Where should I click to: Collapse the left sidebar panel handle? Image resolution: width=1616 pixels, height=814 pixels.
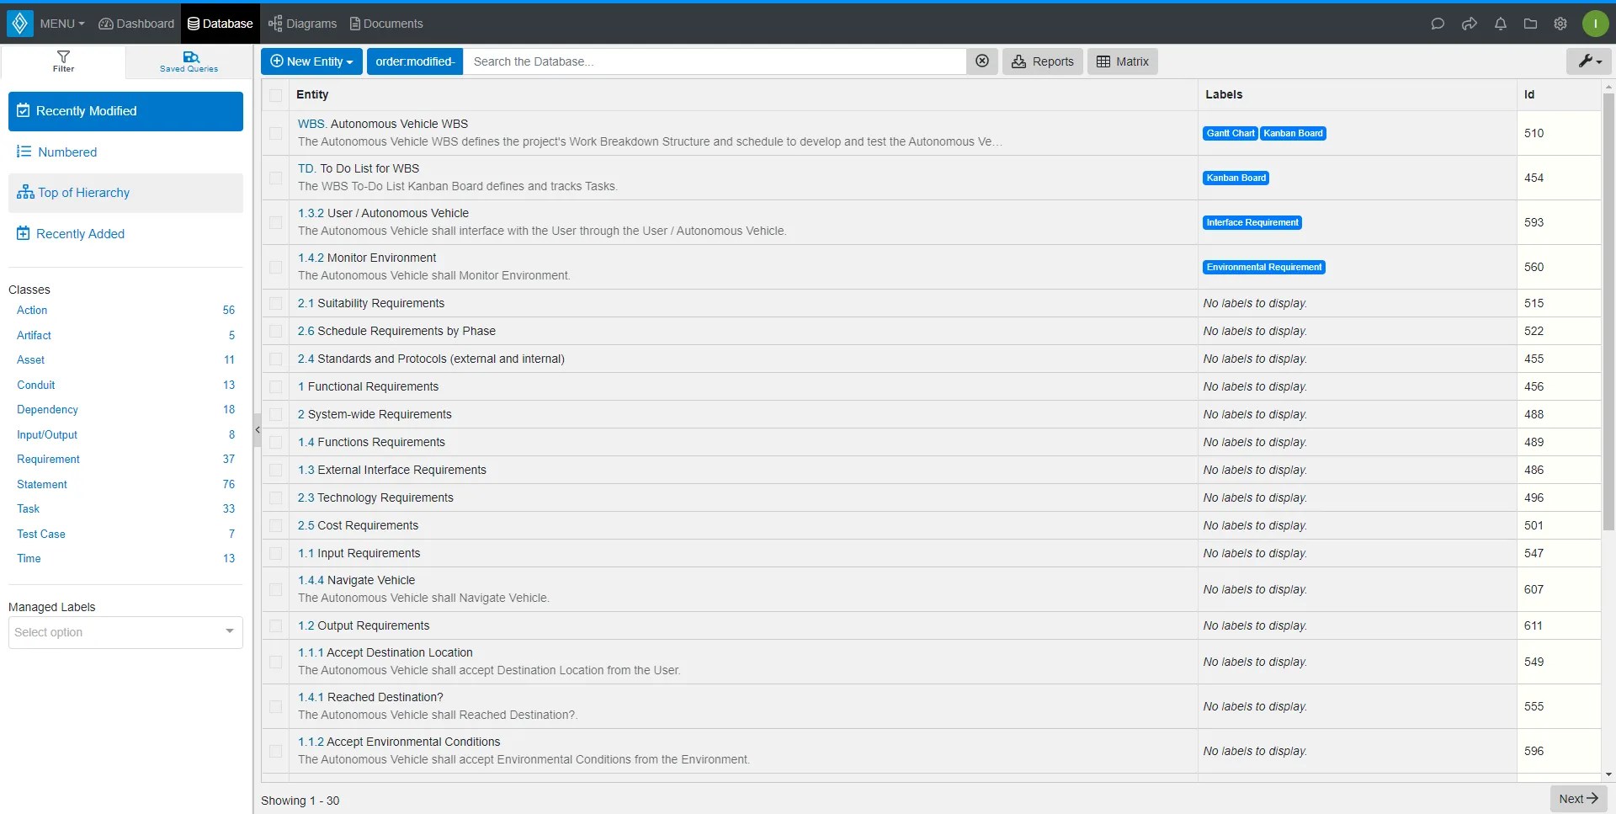pyautogui.click(x=257, y=430)
